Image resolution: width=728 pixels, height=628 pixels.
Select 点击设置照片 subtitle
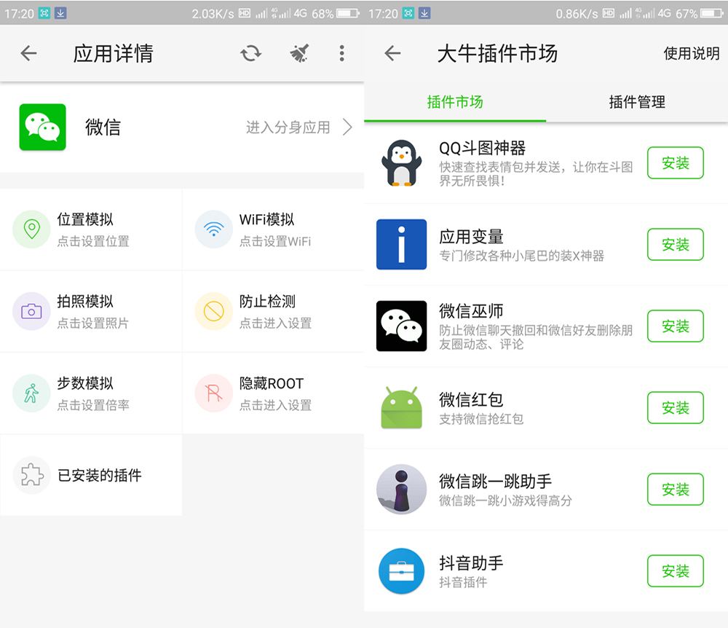(93, 323)
